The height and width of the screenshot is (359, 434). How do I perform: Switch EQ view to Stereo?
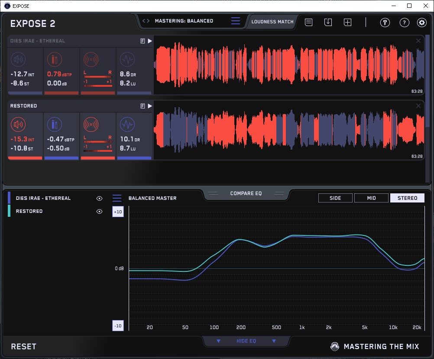pyautogui.click(x=407, y=198)
